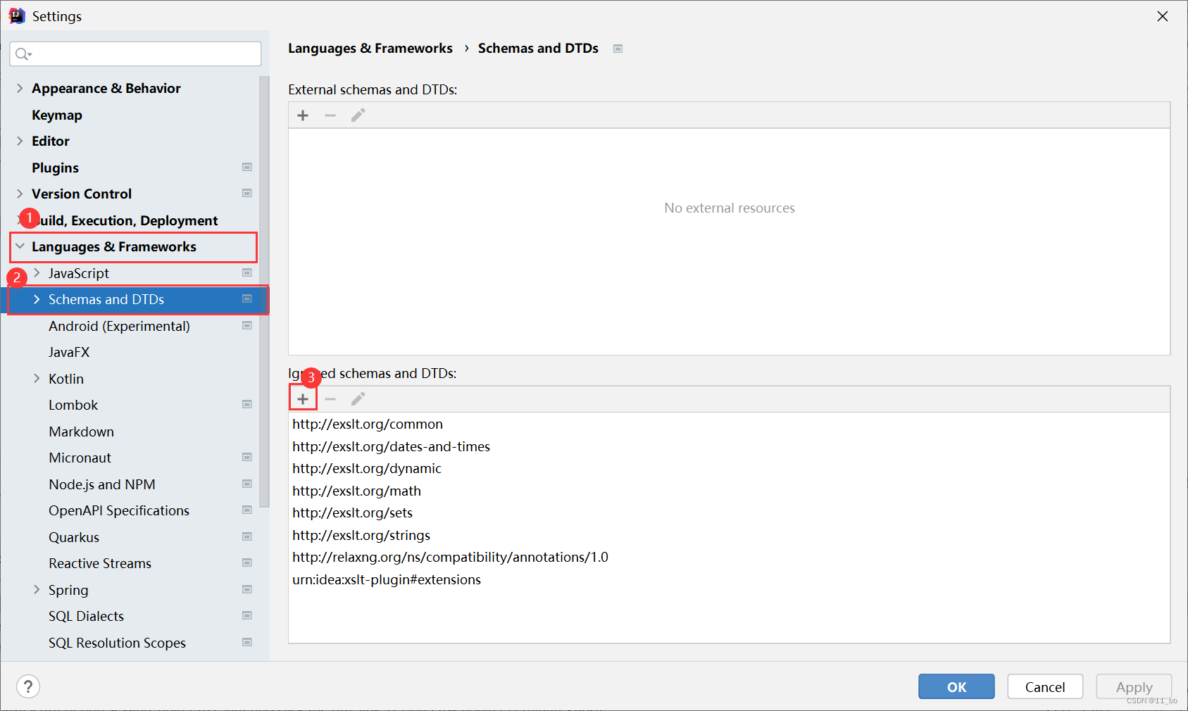Click project-level icon beside Plugins

[247, 167]
